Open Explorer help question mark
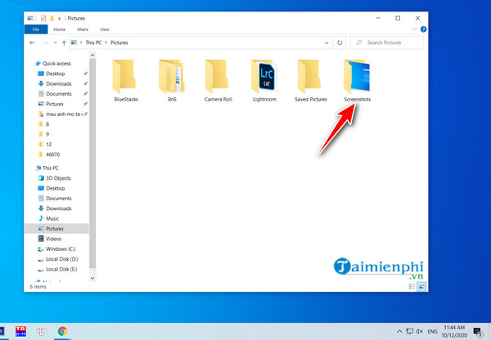491x340 pixels. (423, 29)
